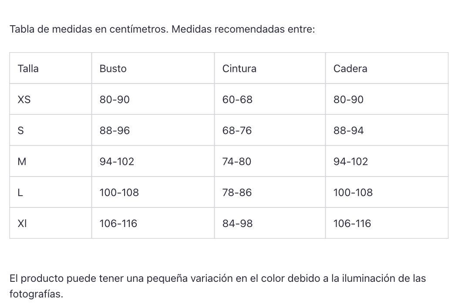455x304 pixels.
Task: Click the Cadera column header
Action: [350, 69]
